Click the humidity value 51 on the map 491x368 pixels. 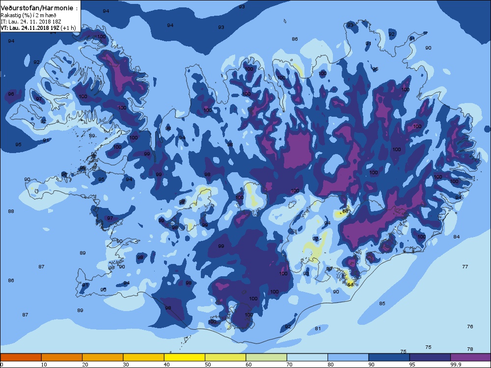(351, 285)
